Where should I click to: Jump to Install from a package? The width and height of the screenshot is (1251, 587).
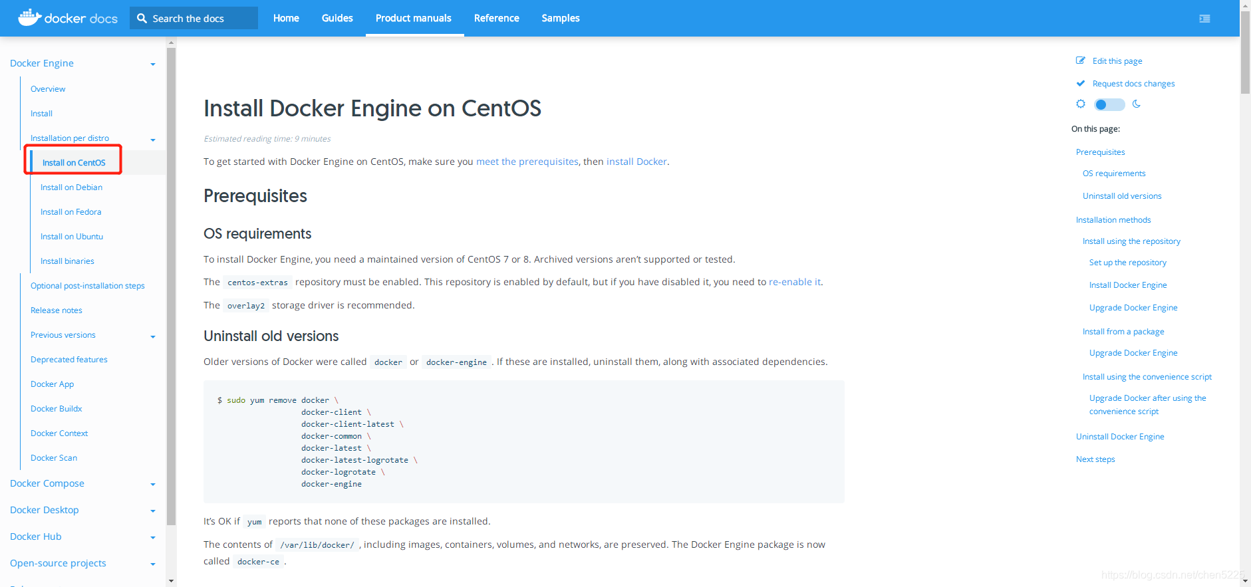tap(1123, 332)
